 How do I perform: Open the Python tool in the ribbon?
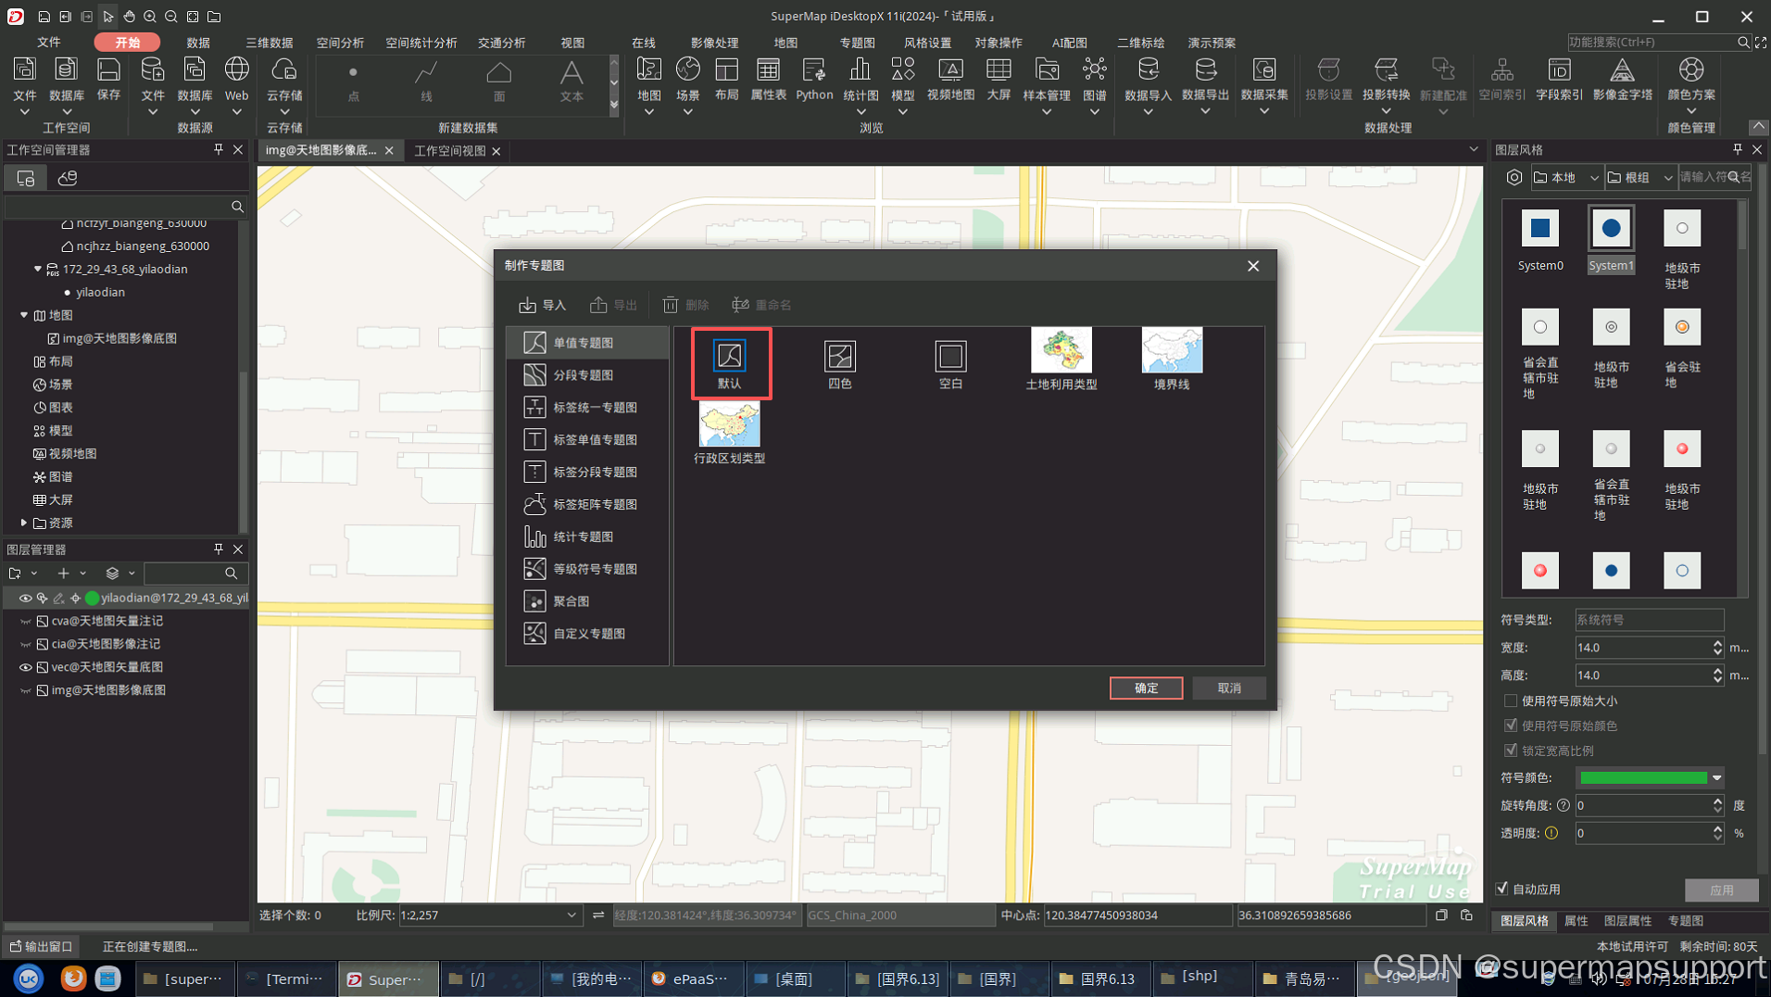click(x=814, y=79)
